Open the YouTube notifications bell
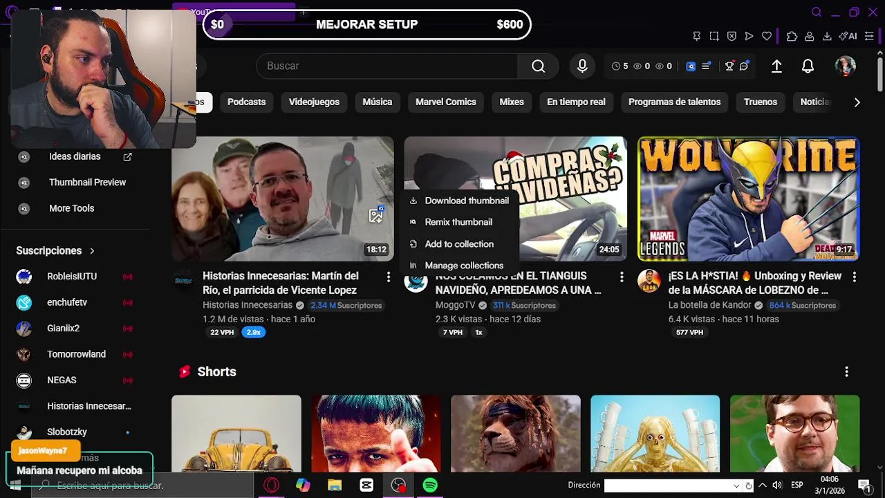This screenshot has height=498, width=885. [x=808, y=66]
